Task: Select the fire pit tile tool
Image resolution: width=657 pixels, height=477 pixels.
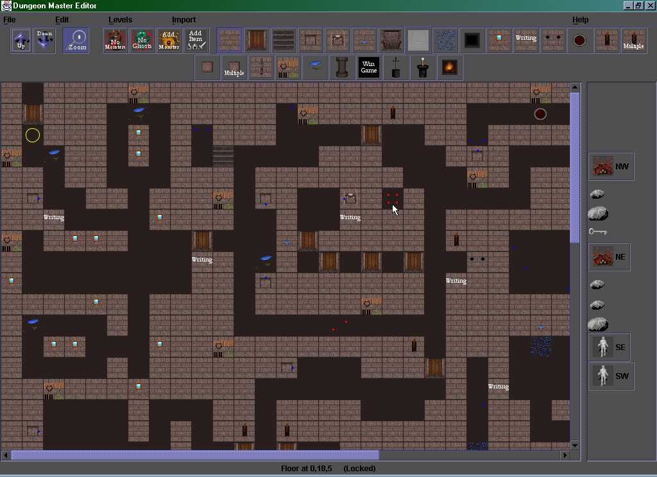Action: point(450,67)
